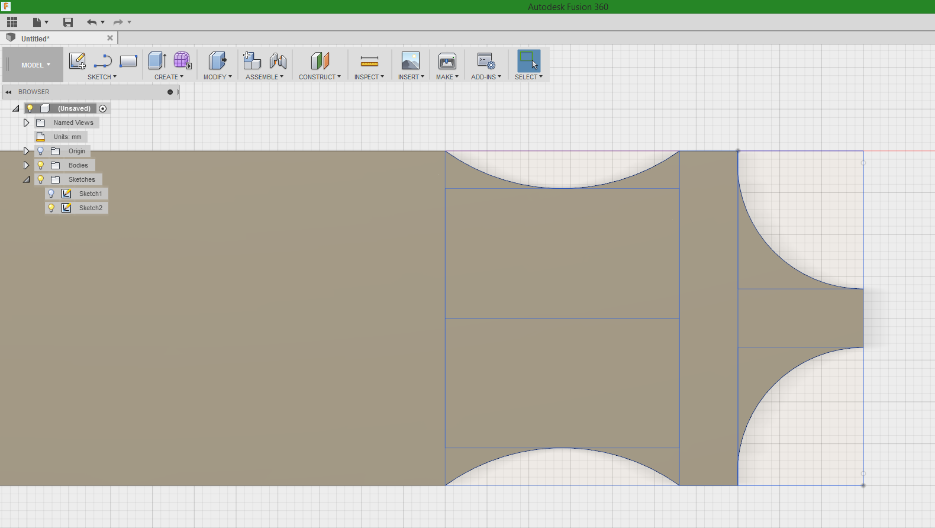The height and width of the screenshot is (528, 935).
Task: Select the Rectangle sketch tool
Action: (128, 61)
